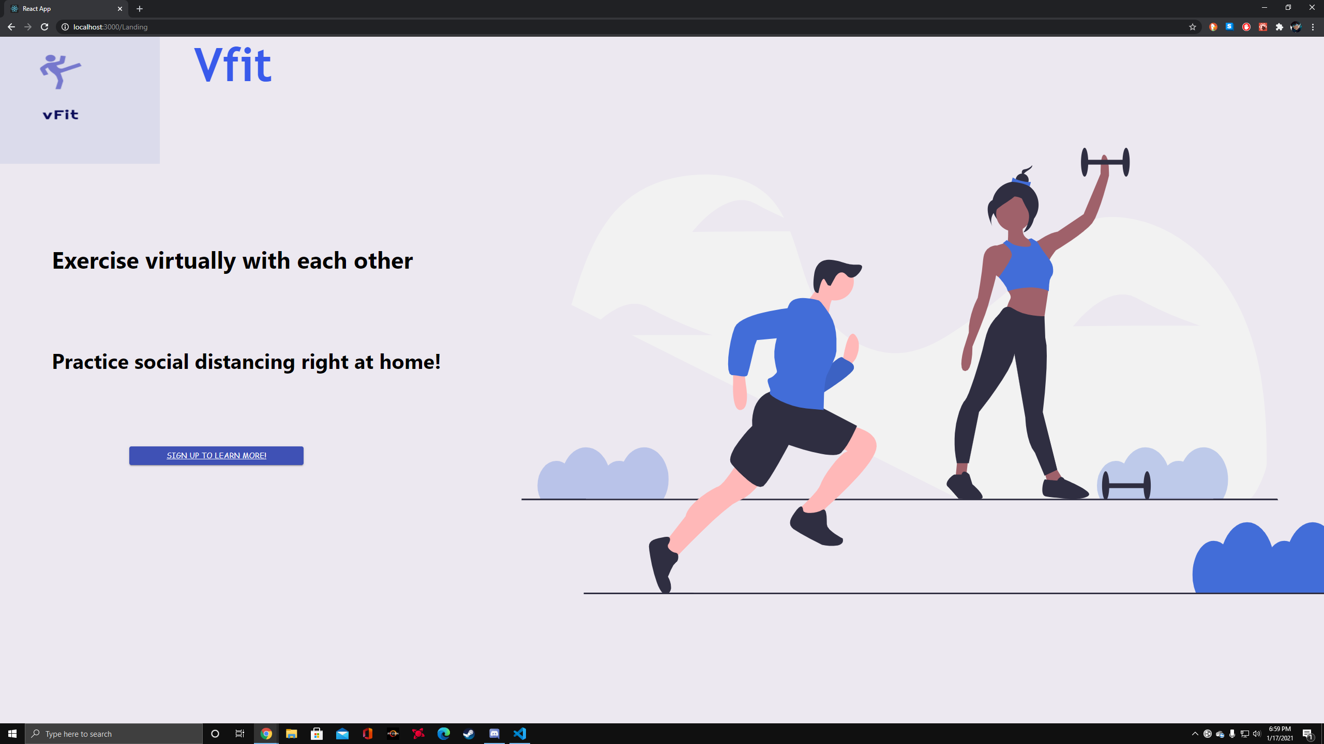The image size is (1324, 744).
Task: Open Visual Studio Code from taskbar
Action: [520, 734]
